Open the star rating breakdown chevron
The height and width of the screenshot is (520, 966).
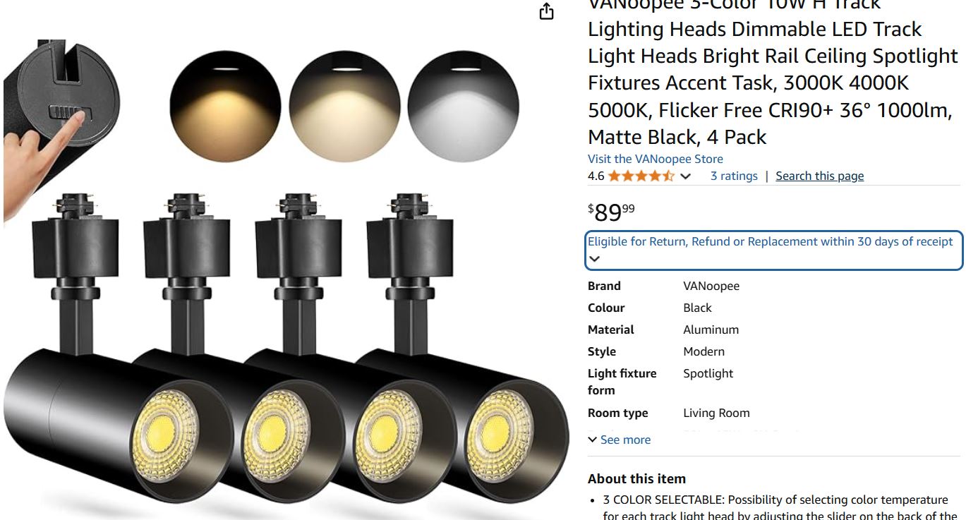[x=685, y=176]
